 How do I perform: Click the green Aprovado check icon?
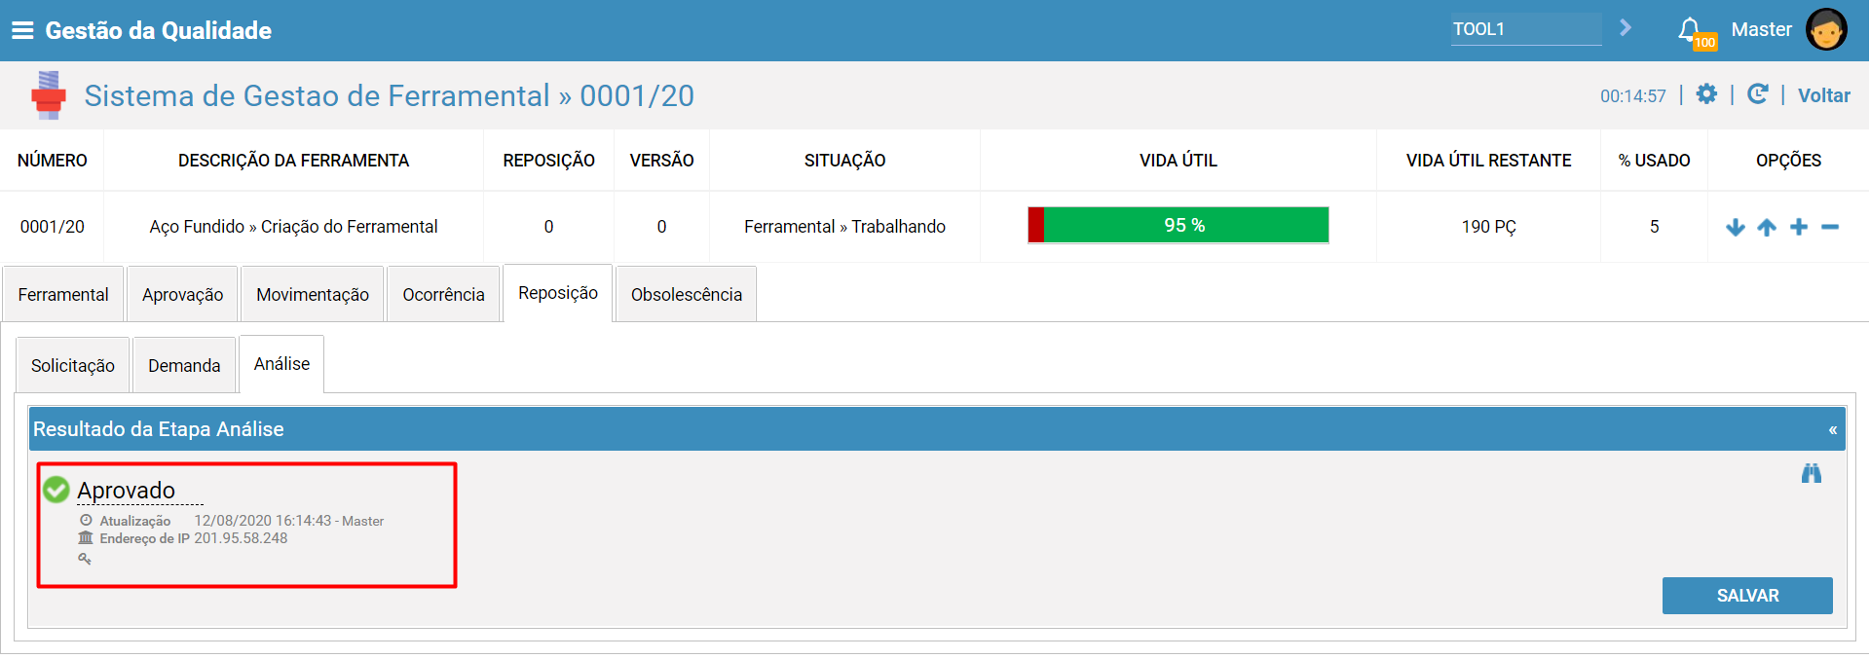click(56, 490)
